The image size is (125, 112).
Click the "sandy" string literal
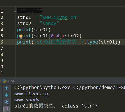49,23
